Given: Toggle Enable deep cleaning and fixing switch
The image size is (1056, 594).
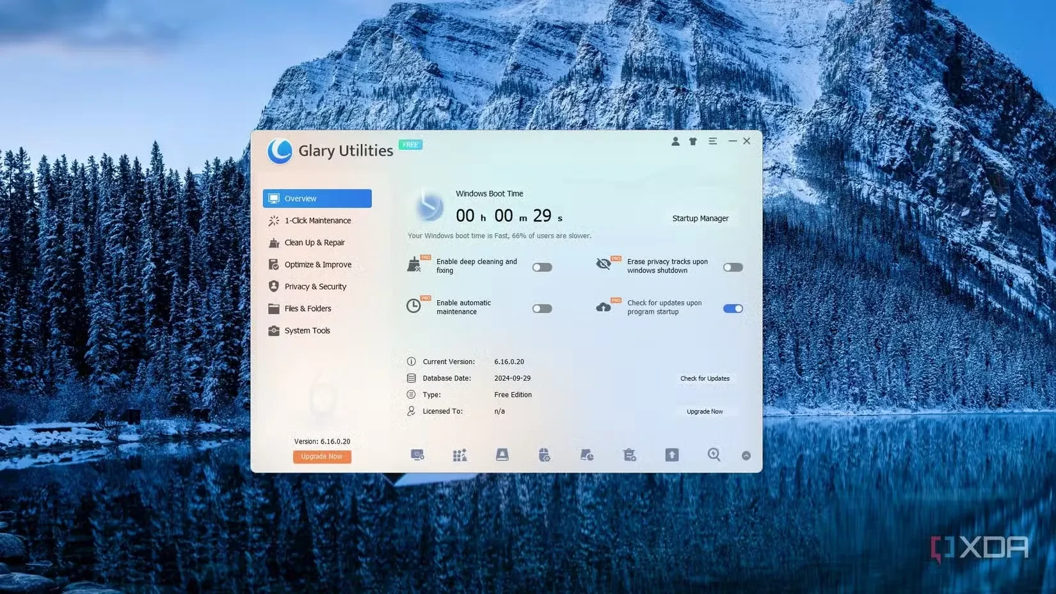Looking at the screenshot, I should (542, 268).
